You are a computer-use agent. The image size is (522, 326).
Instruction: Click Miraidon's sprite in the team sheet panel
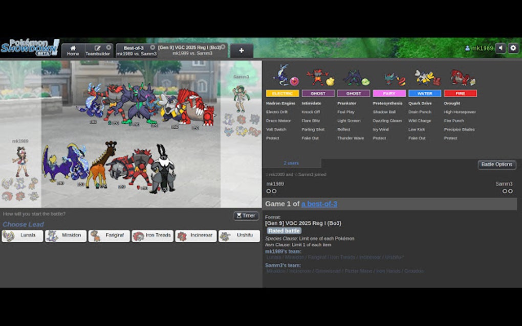pyautogui.click(x=281, y=75)
